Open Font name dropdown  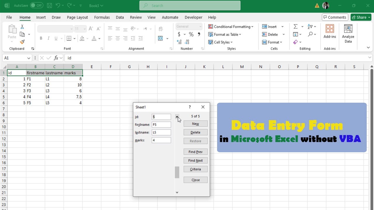pos(71,29)
